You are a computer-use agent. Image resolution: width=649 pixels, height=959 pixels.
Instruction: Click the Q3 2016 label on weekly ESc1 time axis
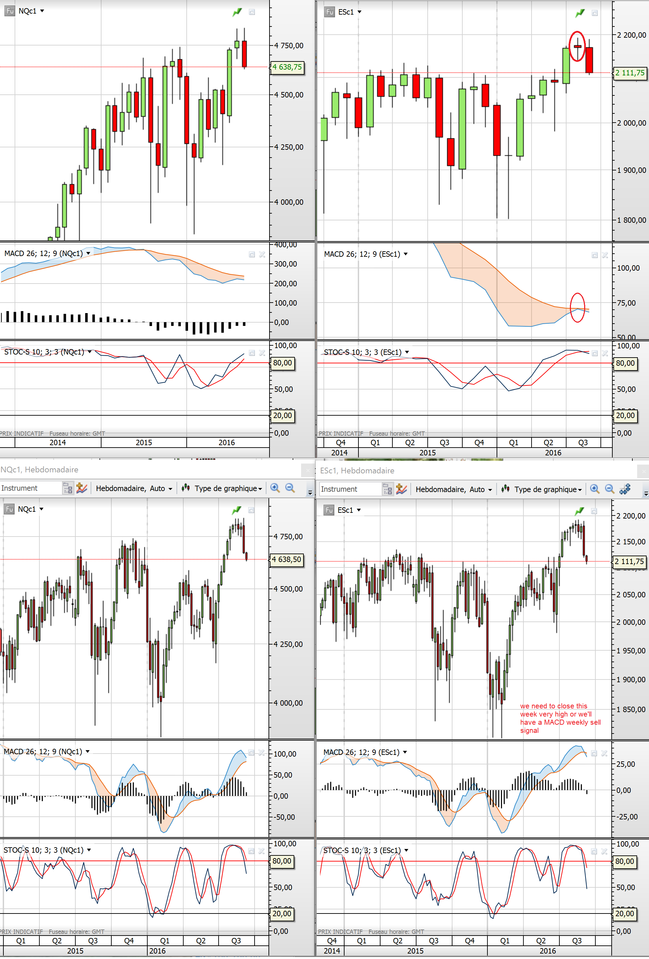(577, 941)
